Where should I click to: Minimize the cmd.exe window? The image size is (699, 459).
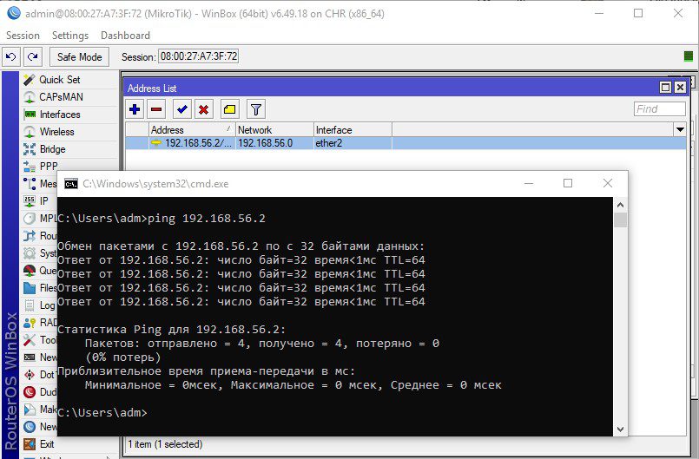[x=529, y=183]
